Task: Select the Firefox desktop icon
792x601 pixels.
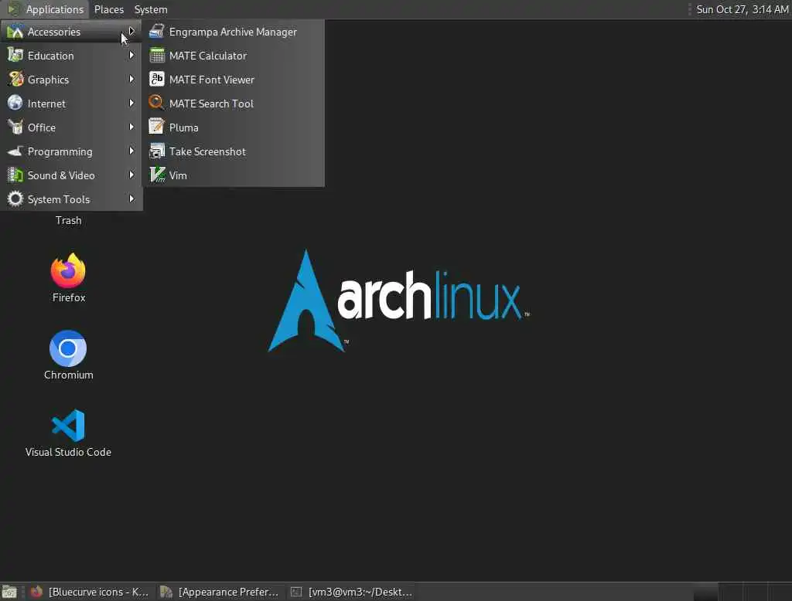Action: pos(68,271)
